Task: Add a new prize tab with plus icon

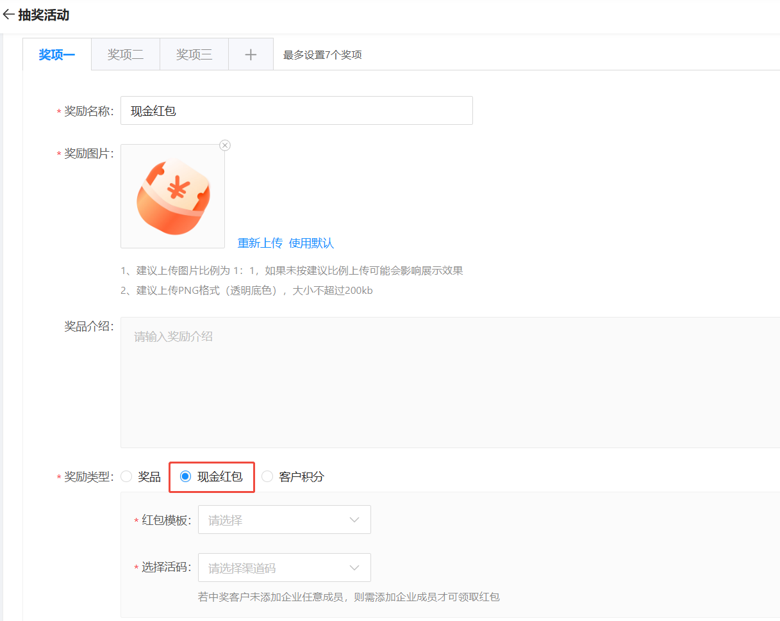Action: click(x=251, y=55)
